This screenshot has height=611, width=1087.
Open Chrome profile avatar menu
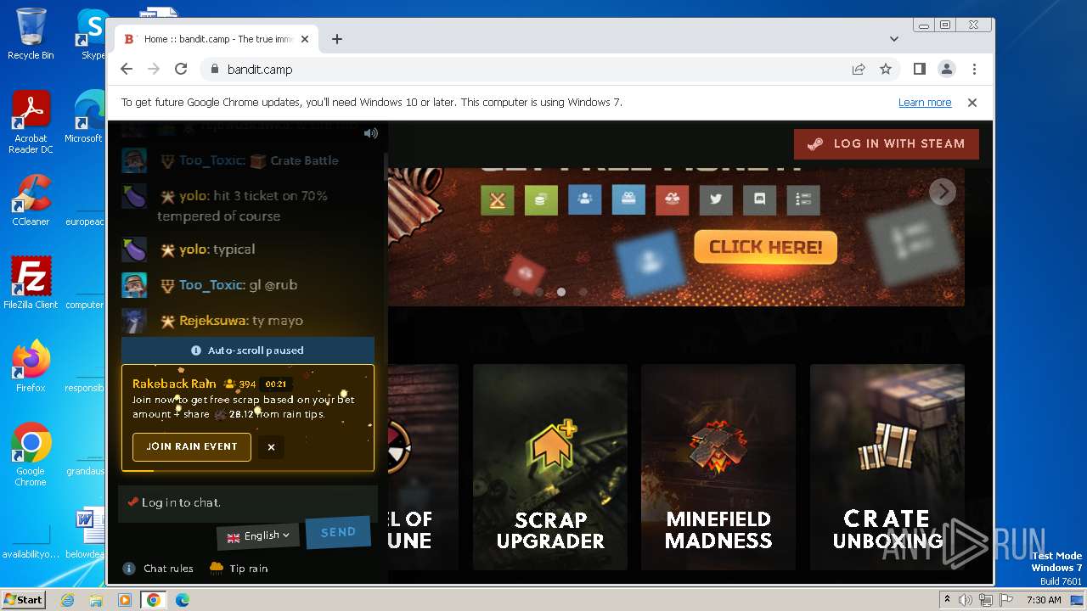(x=947, y=70)
